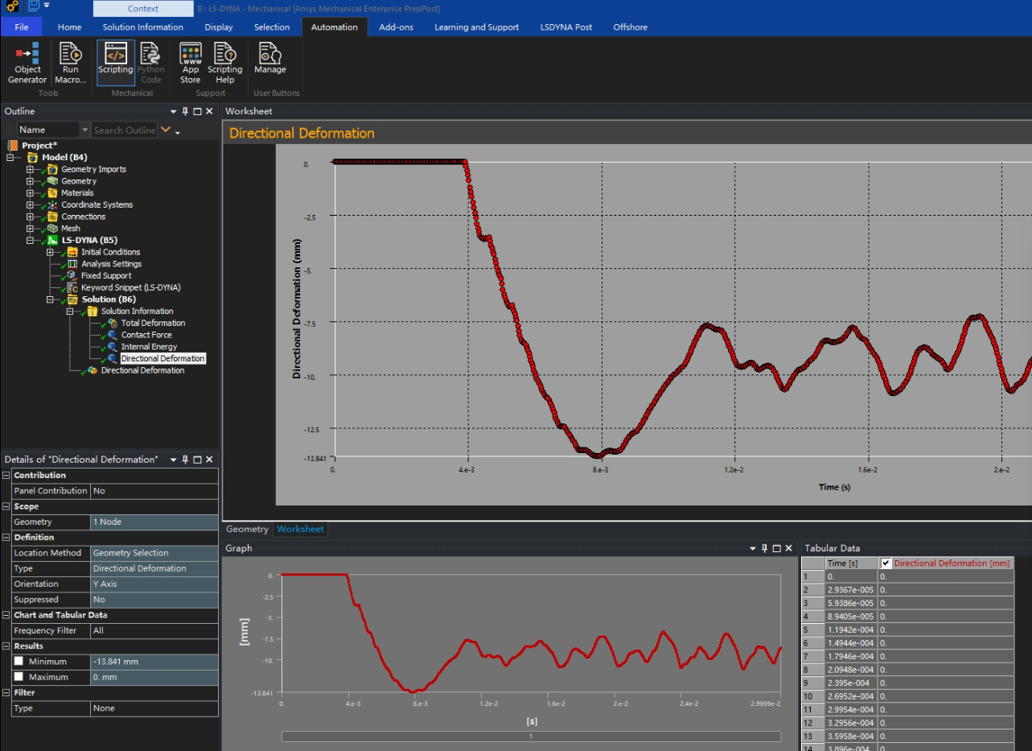1032x751 pixels.
Task: Open the Name filter dropdown in Outline
Action: click(84, 130)
